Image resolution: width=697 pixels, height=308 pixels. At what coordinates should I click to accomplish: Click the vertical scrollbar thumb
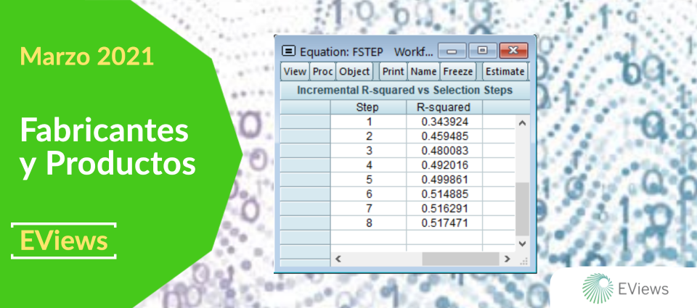pos(522,209)
